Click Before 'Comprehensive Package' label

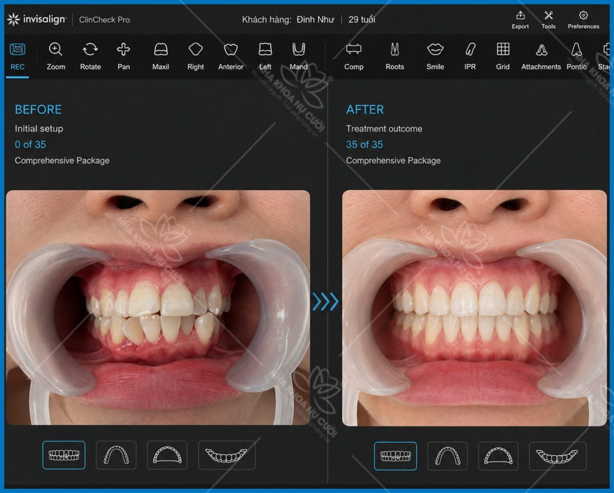(x=62, y=161)
